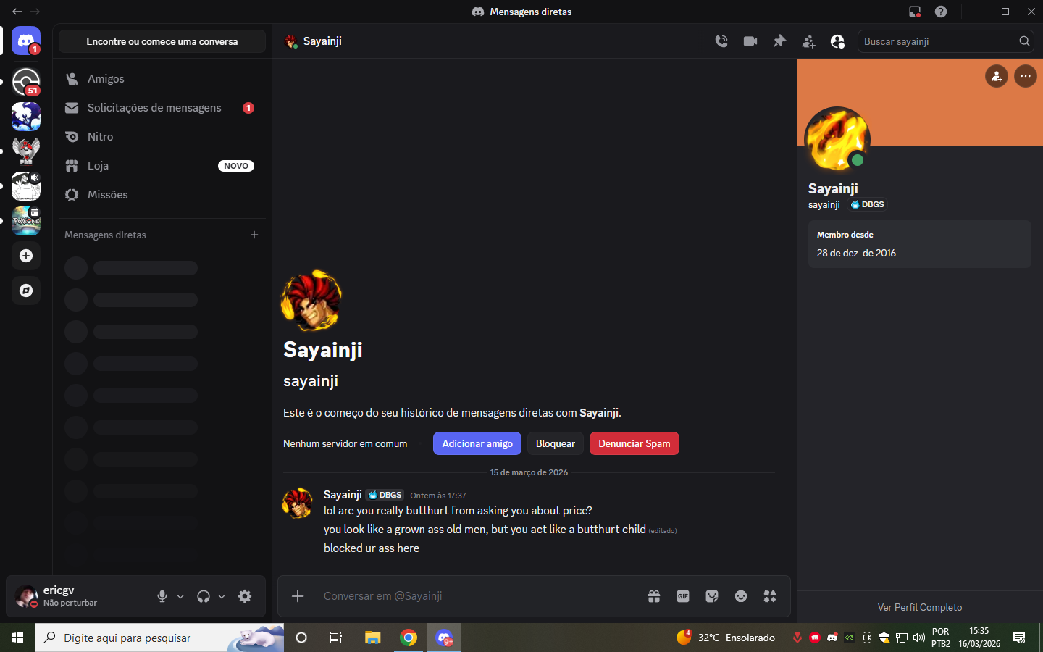Mute the microphone

pyautogui.click(x=162, y=596)
